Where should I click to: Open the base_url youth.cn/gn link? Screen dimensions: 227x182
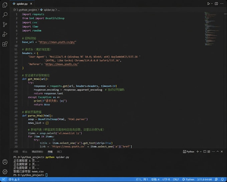point(57,42)
